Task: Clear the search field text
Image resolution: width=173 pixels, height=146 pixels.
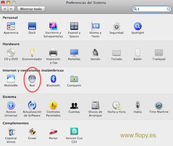Action: click(169, 9)
